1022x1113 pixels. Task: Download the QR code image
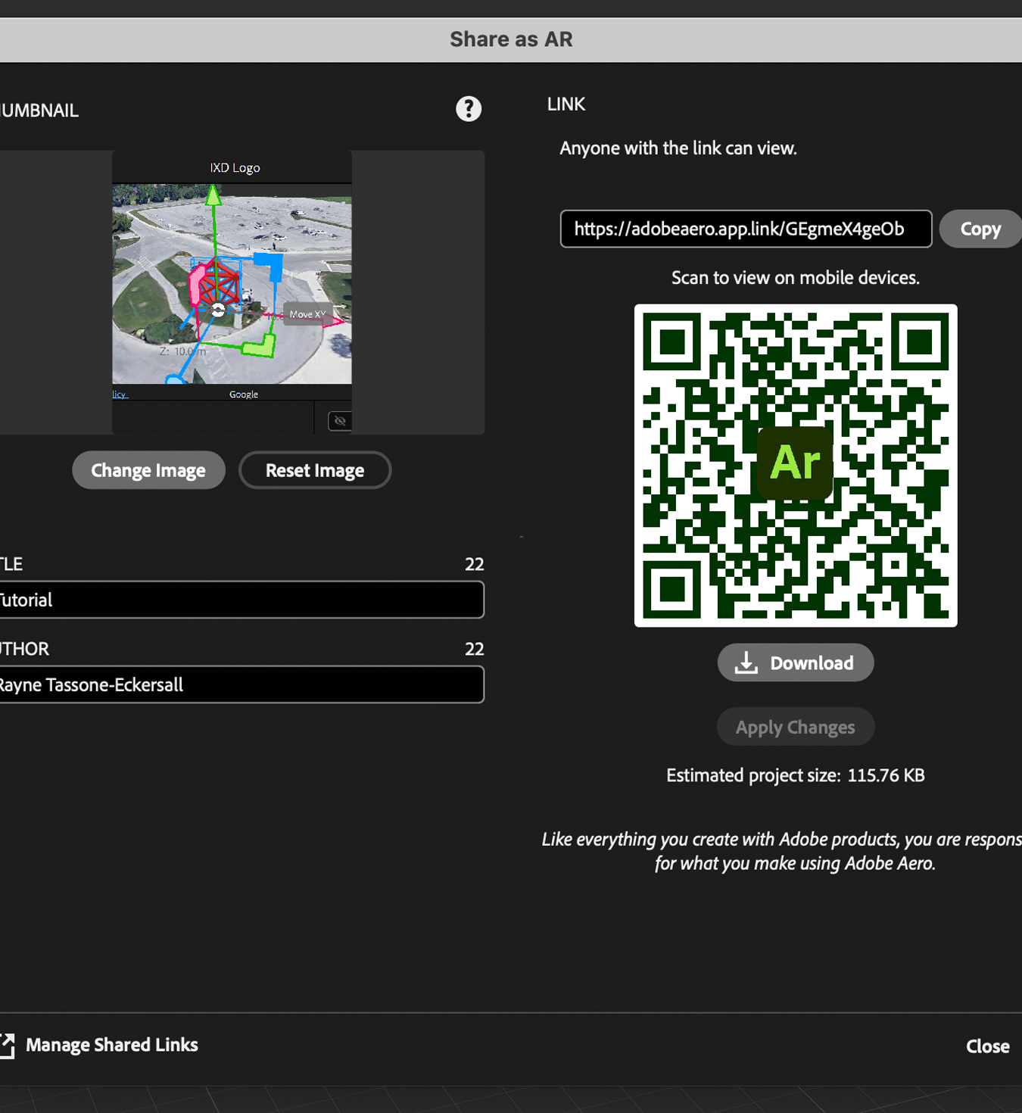coord(796,662)
